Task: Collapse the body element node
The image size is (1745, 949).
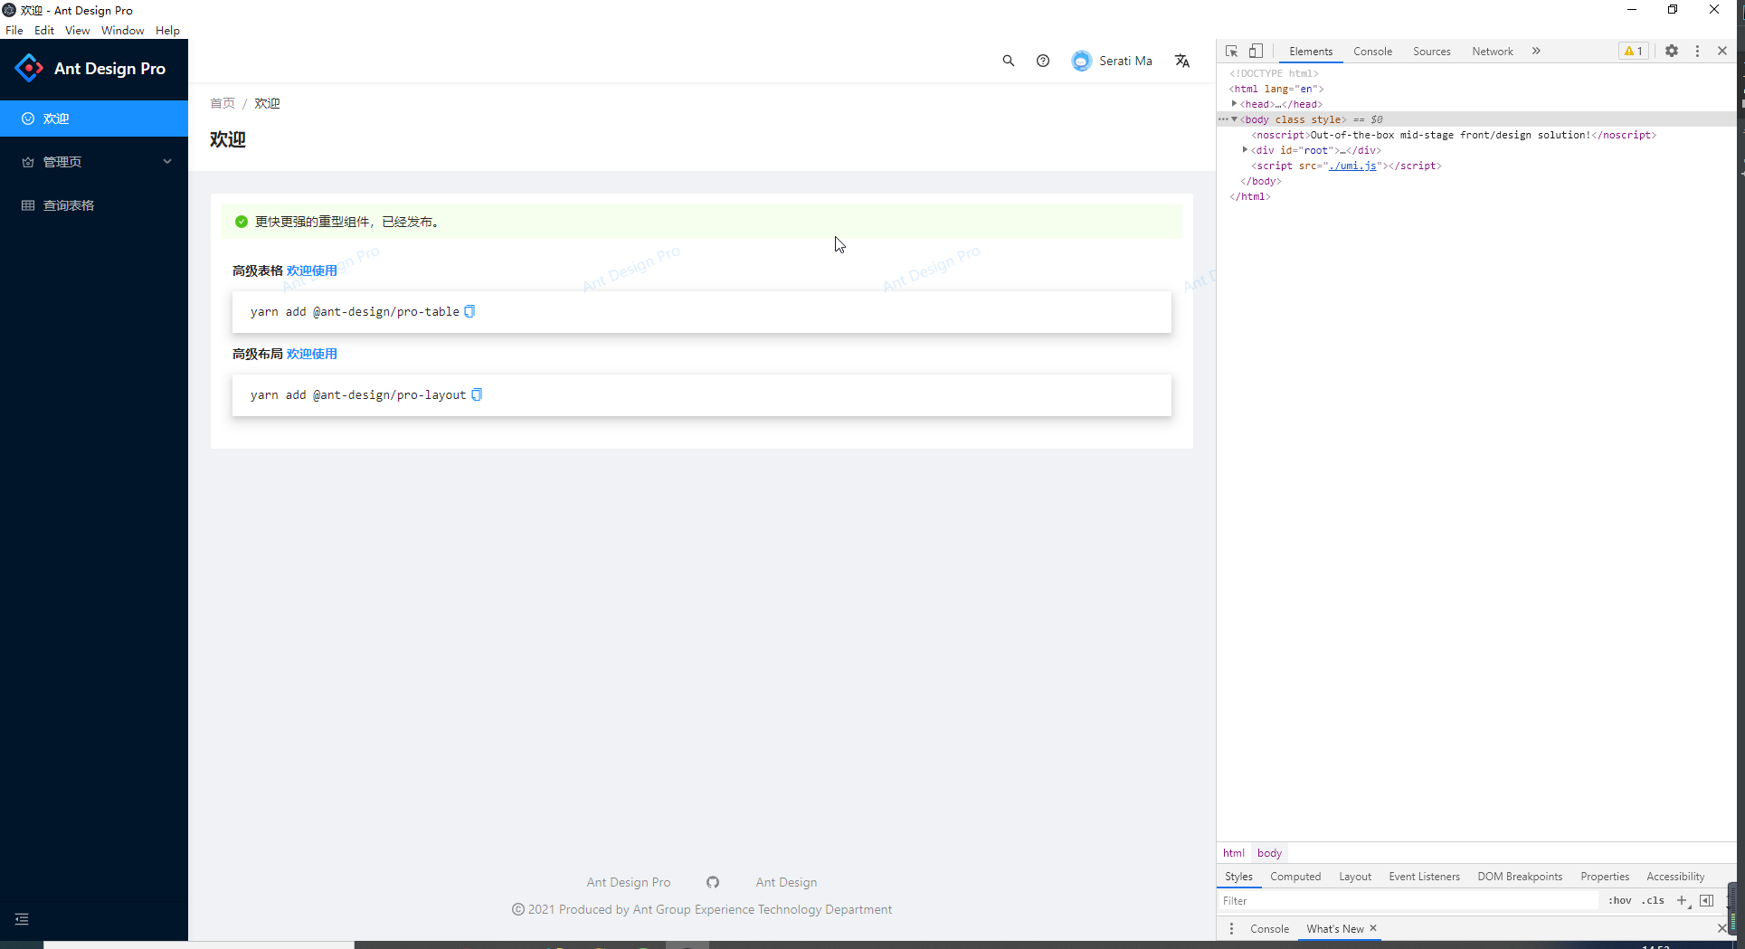Action: 1234,119
